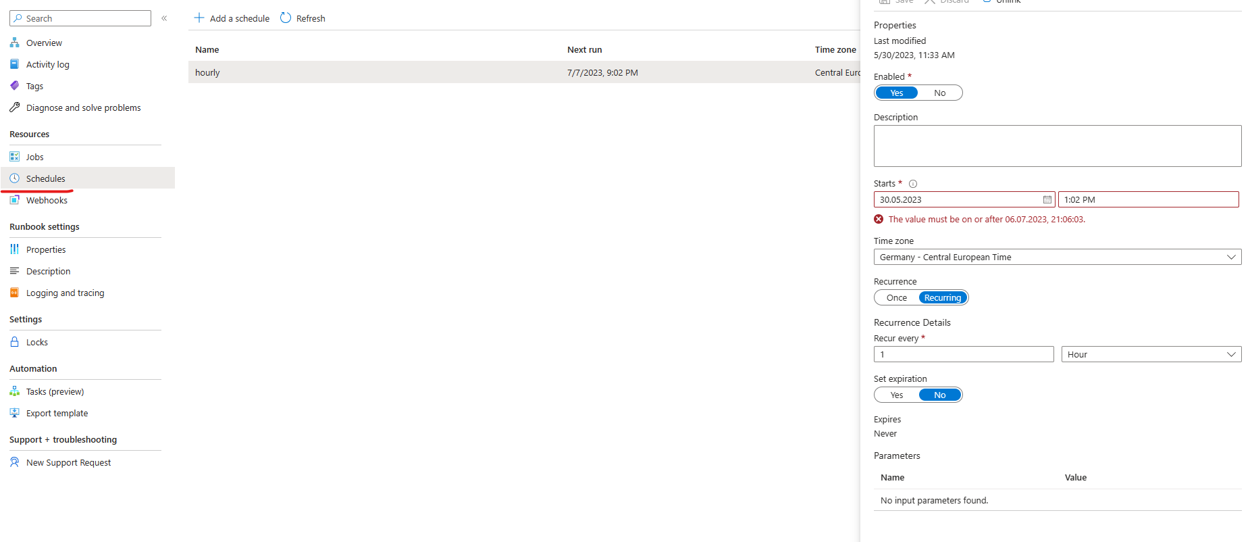Open Diagnose and solve problems
1250x542 pixels.
coord(83,107)
